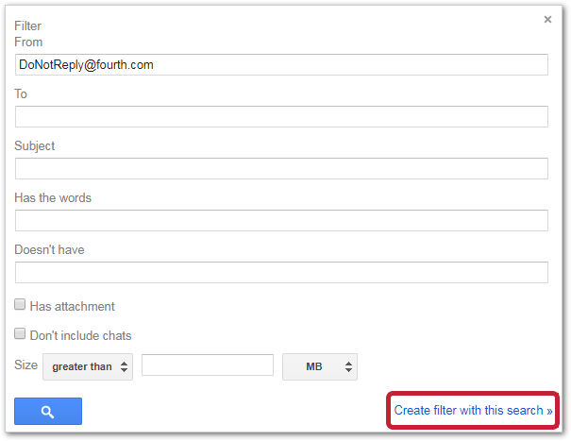Image resolution: width=571 pixels, height=441 pixels.
Task: Select the Subject text box
Action: point(281,169)
